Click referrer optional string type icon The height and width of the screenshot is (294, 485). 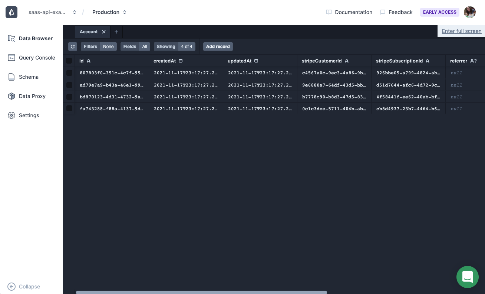474,61
